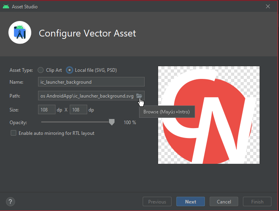Click the disabled Finish button
Image resolution: width=279 pixels, height=211 pixels.
click(257, 201)
